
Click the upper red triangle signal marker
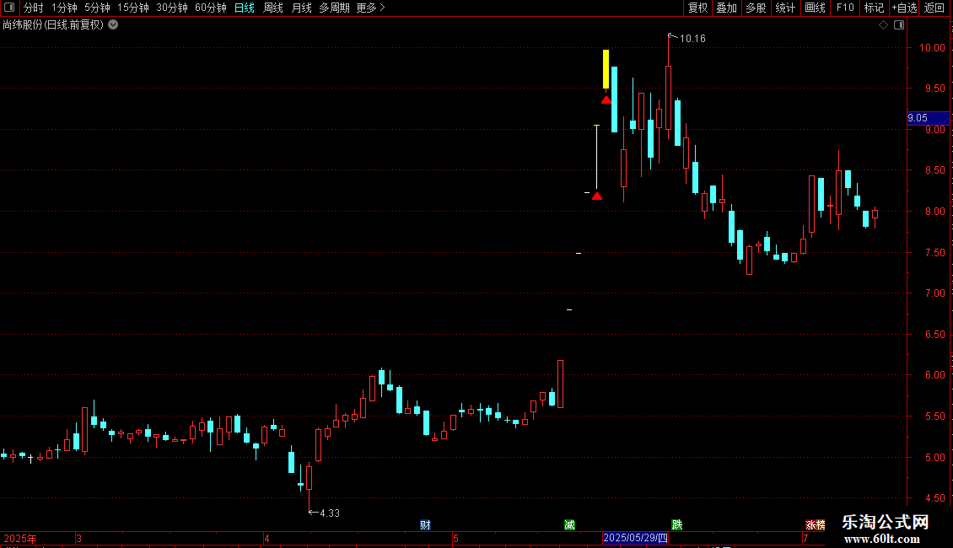606,99
